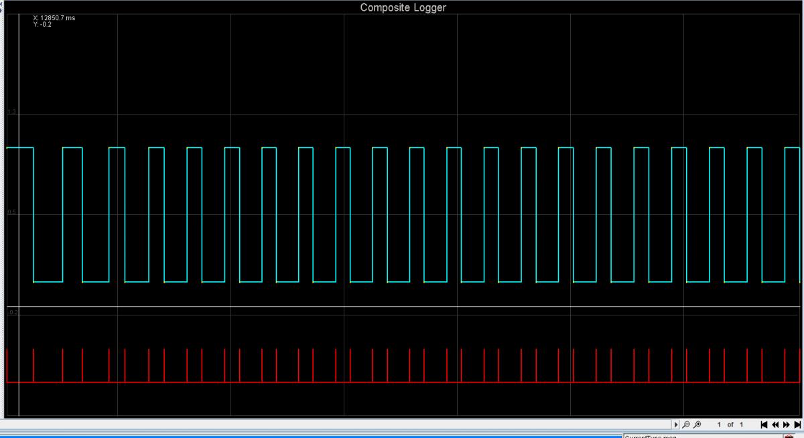Click the zoom in magnifier icon
This screenshot has height=438, width=804.
point(697,425)
